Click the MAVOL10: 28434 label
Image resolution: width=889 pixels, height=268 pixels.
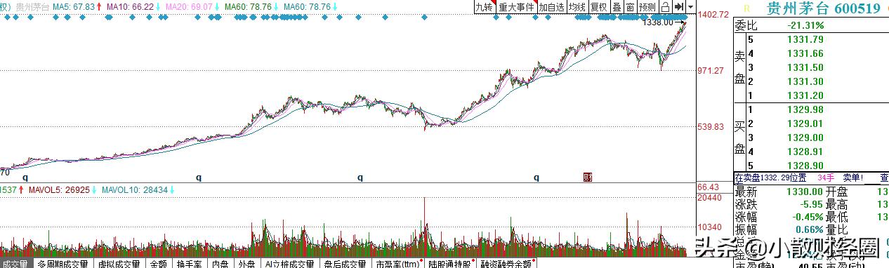coord(134,190)
